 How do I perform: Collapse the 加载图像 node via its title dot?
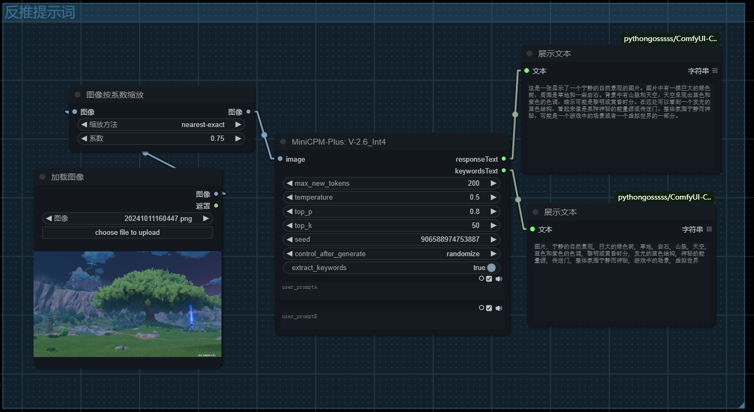[x=43, y=177]
